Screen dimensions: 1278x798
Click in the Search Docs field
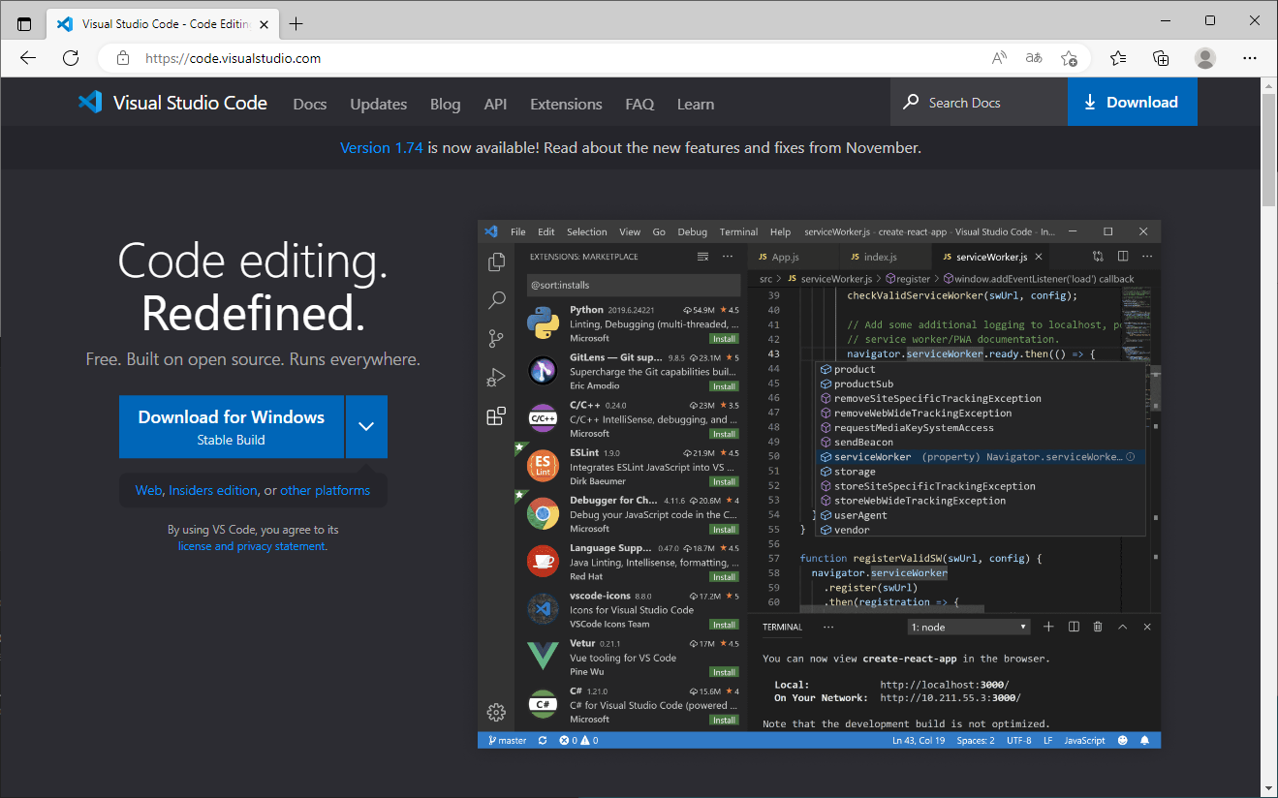pos(979,102)
